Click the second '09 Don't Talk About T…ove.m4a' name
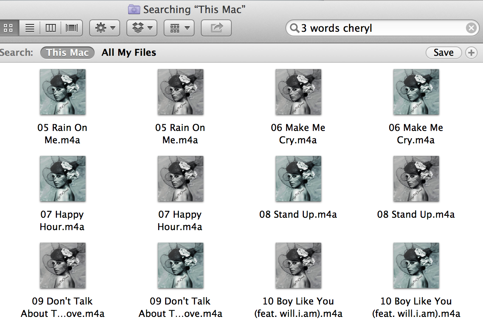Screen dimensions: 483x320 tap(180, 307)
